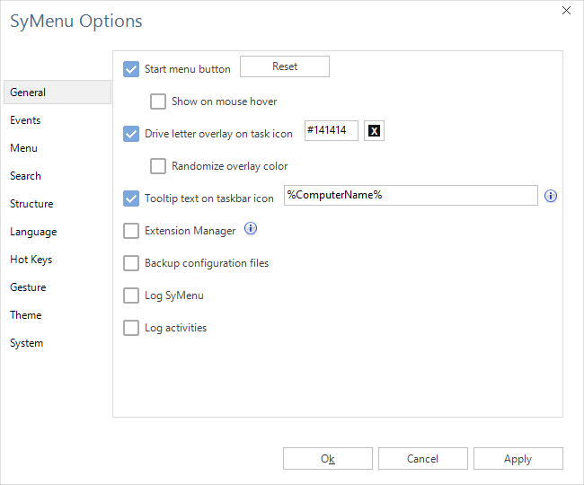The width and height of the screenshot is (584, 485).
Task: Switch to the Menu section
Action: coord(24,148)
